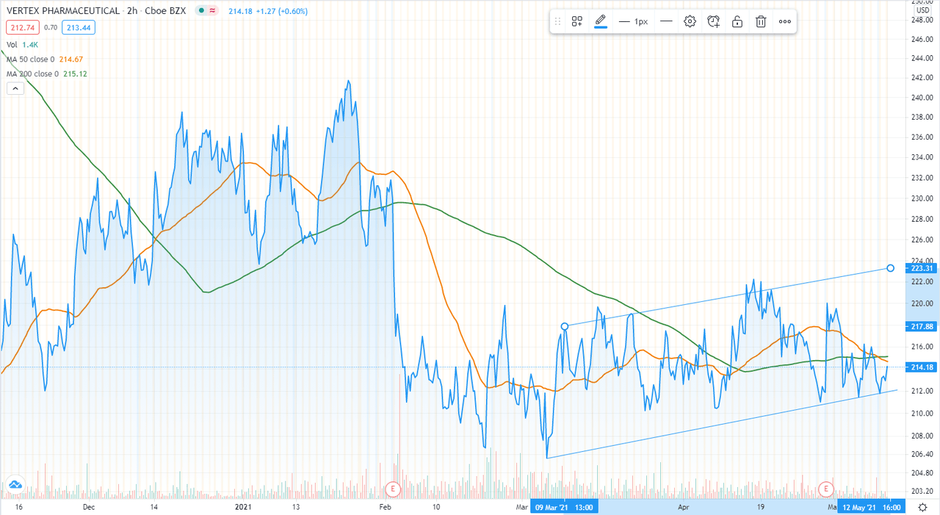Lock the drawing with the padlock icon

[x=737, y=21]
